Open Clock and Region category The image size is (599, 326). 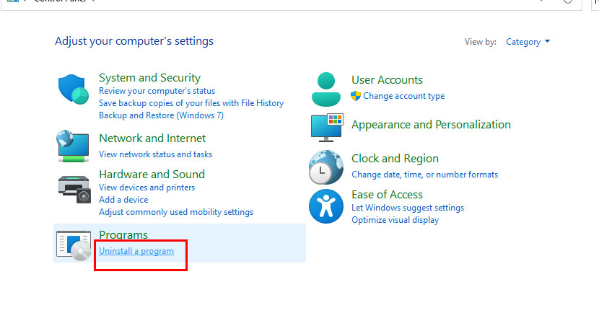point(395,159)
